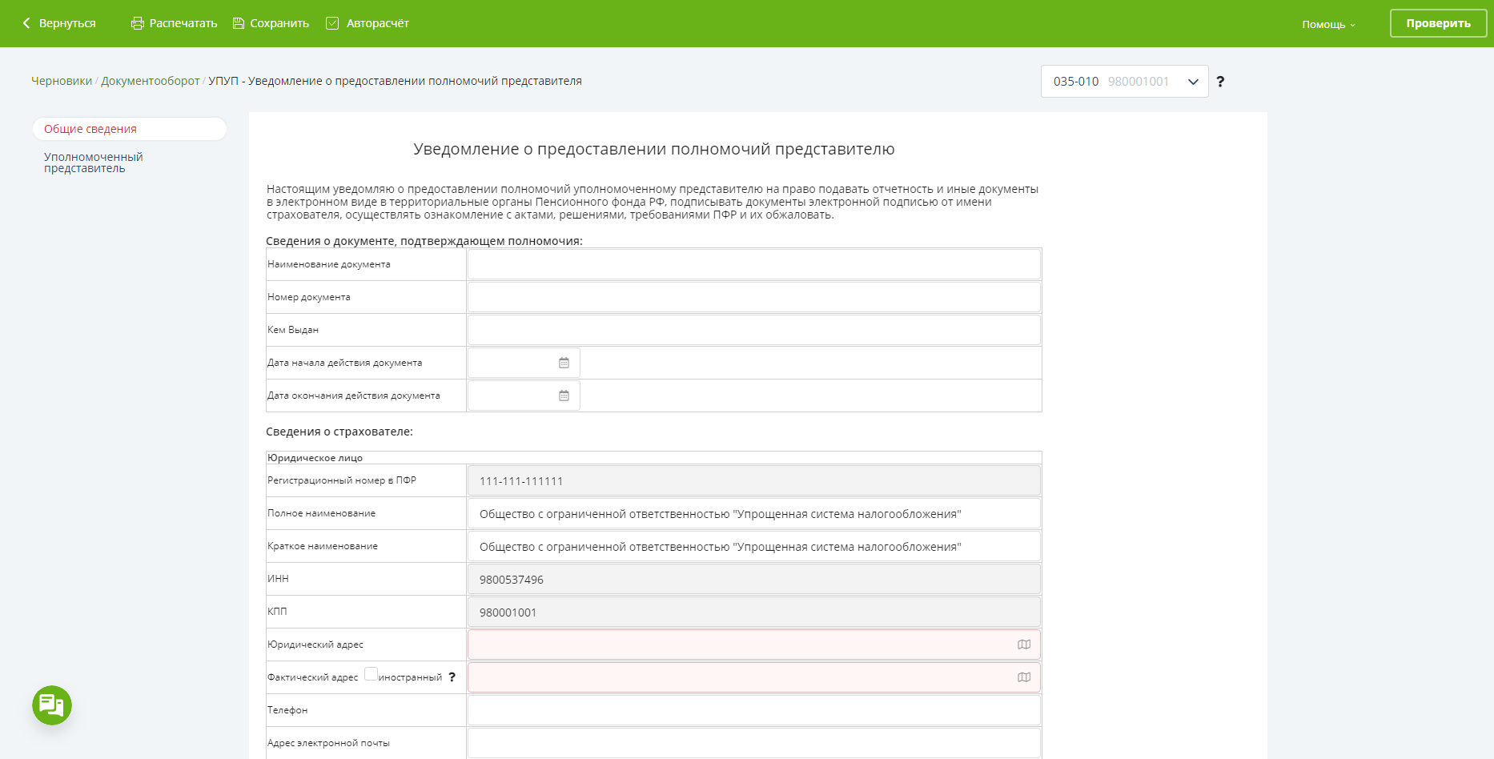
Task: Click map icon in Фактический адрес field
Action: point(1023,677)
